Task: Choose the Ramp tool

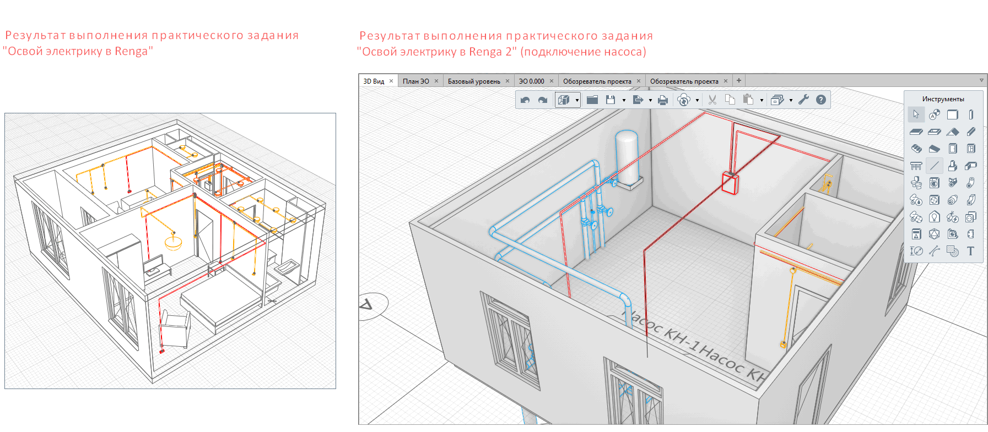Action: coord(934,149)
